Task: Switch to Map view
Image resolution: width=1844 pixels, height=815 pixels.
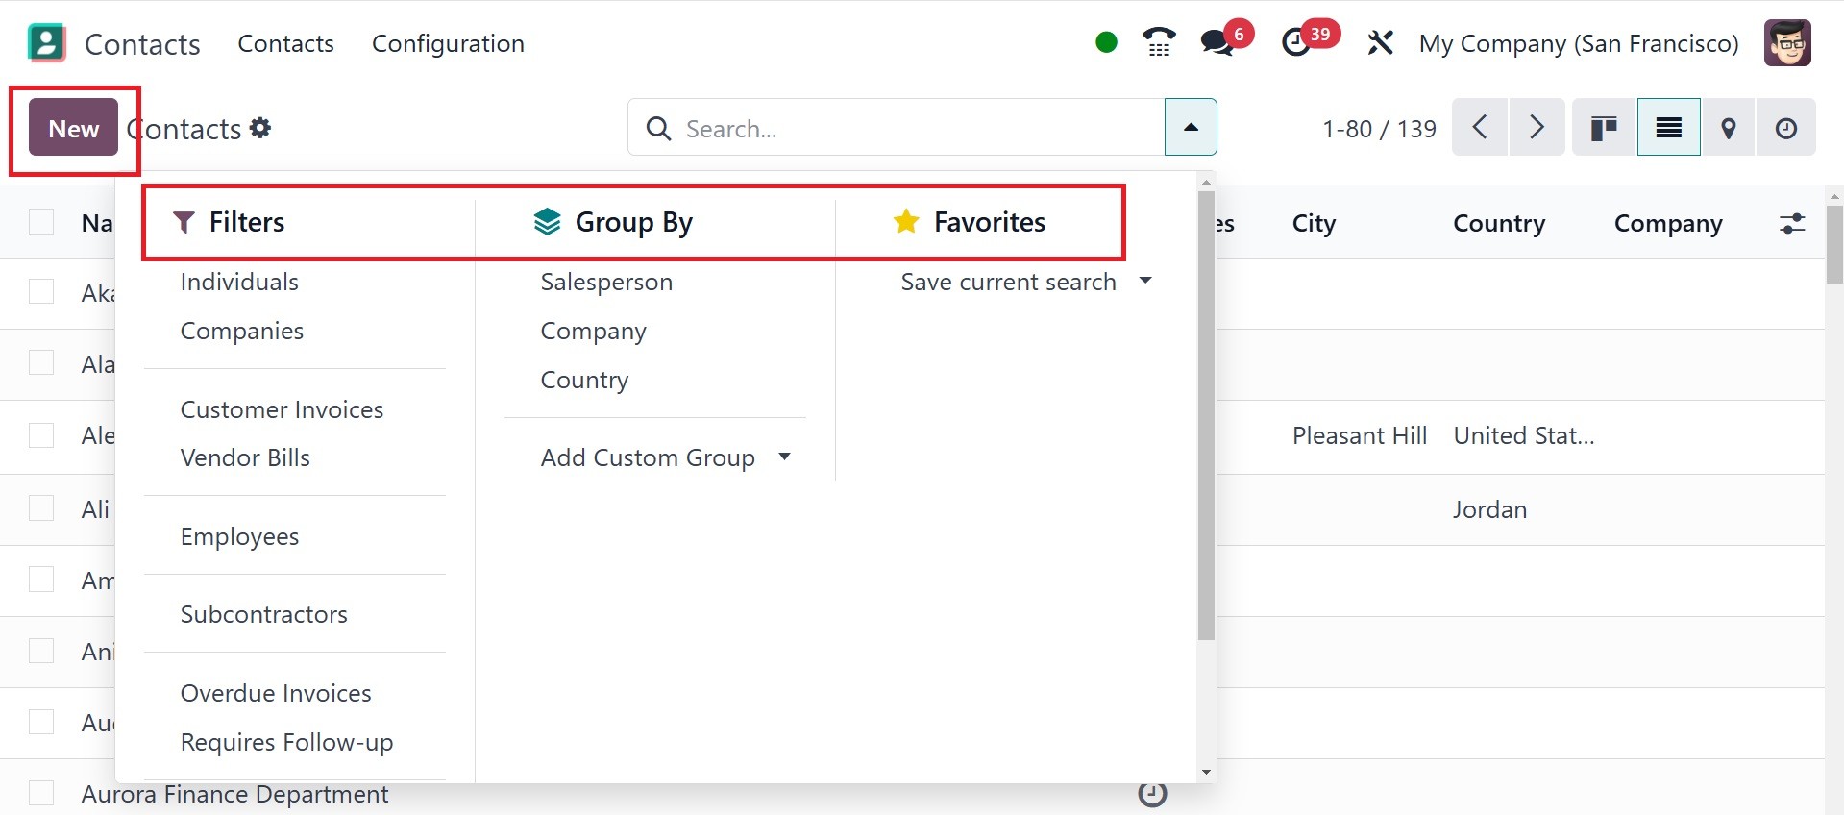Action: point(1728,128)
